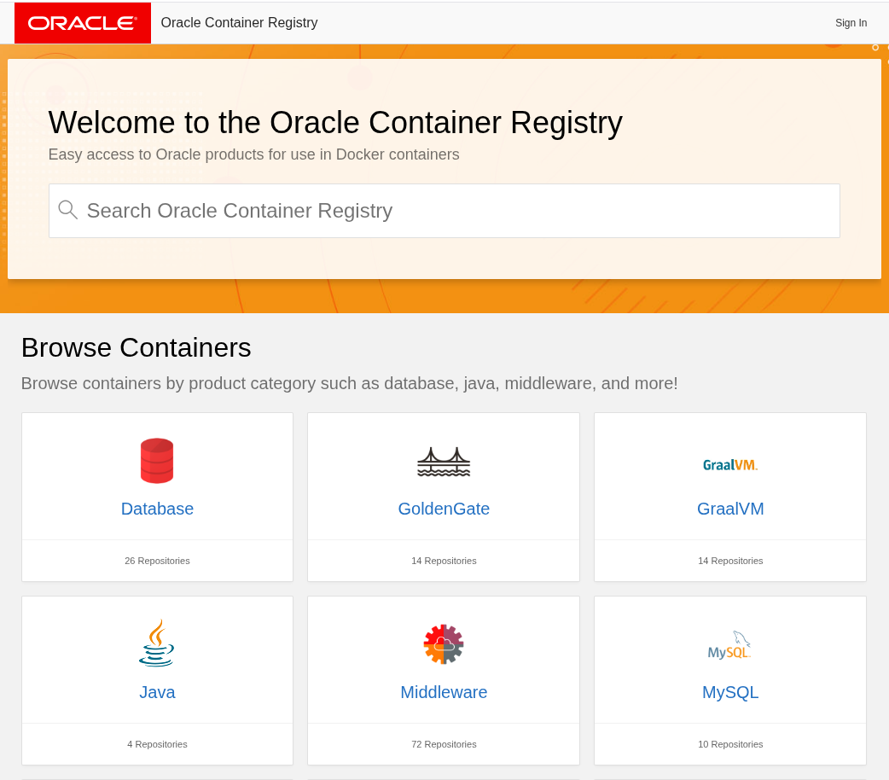Open the Middleware category link
Image resolution: width=889 pixels, height=780 pixels.
click(x=444, y=692)
